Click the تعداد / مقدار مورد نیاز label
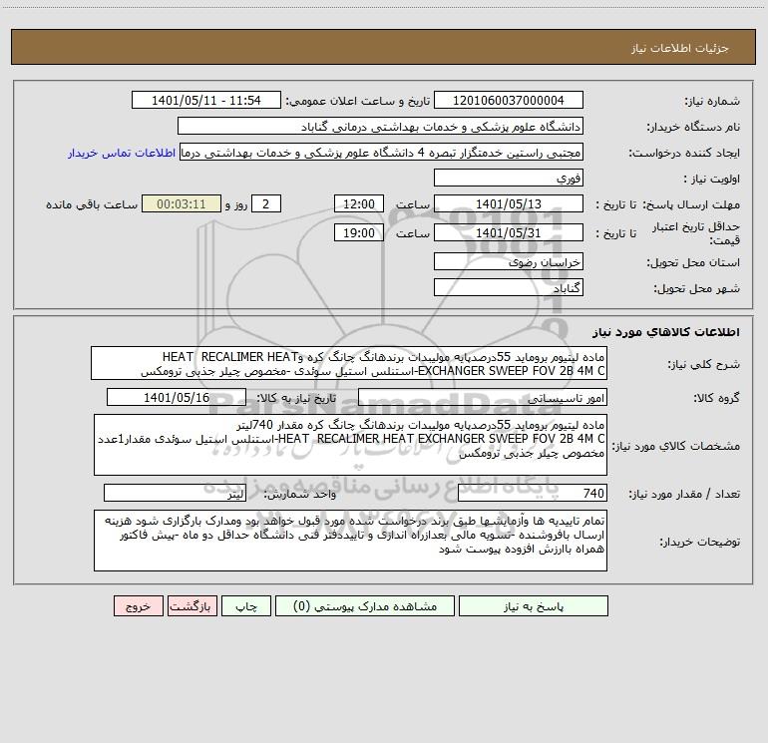Viewport: 768px width, 743px height. 684,494
